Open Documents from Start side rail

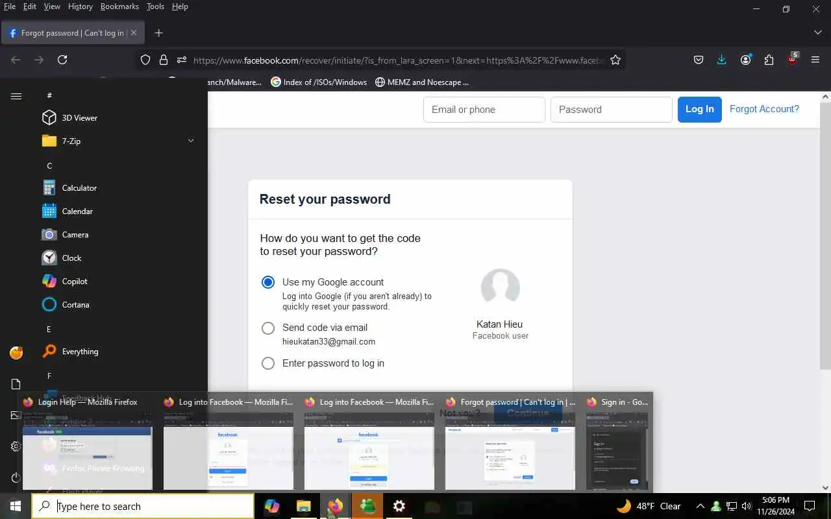coord(16,384)
